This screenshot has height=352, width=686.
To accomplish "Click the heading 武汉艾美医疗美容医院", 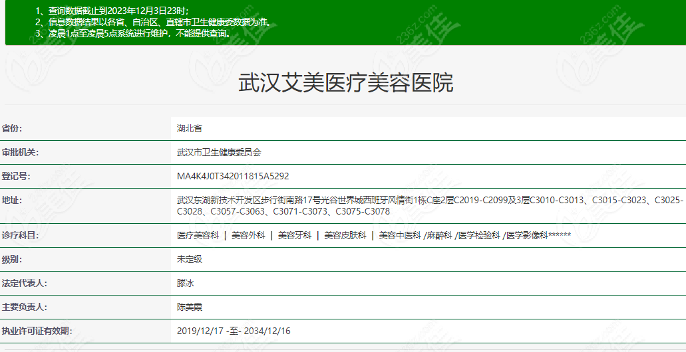I will coord(345,82).
